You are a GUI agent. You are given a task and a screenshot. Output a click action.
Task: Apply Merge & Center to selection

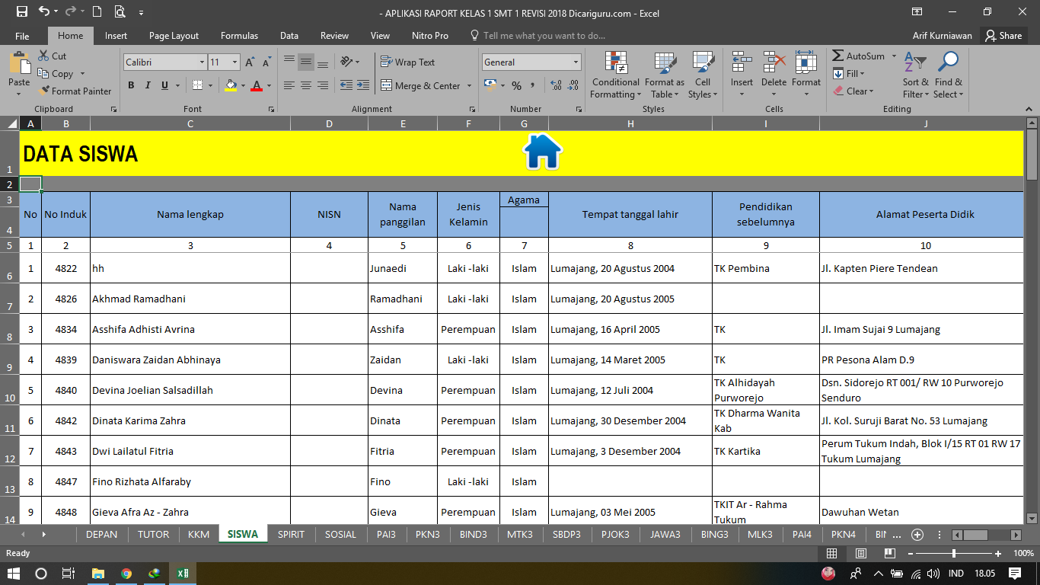pos(421,85)
